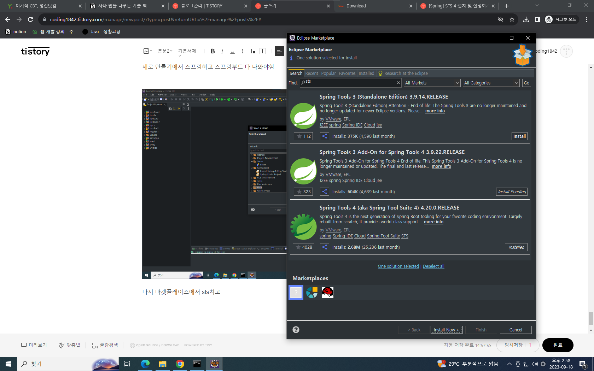Click Install for Spring Tools 3 Standalone
This screenshot has height=371, width=594.
tap(519, 136)
